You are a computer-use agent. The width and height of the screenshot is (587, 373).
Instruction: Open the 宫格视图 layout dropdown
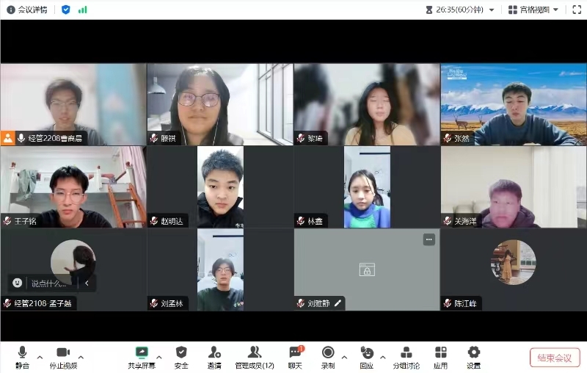pos(539,10)
